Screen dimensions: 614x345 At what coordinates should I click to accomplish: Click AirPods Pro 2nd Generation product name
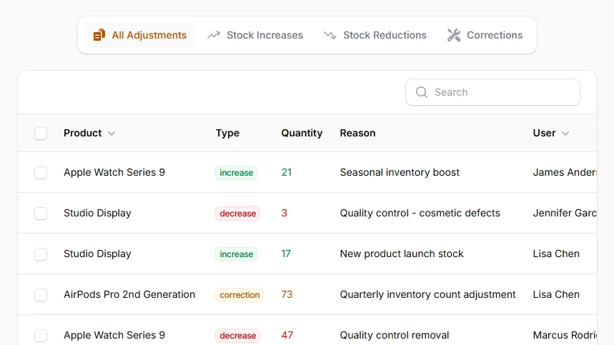[129, 294]
